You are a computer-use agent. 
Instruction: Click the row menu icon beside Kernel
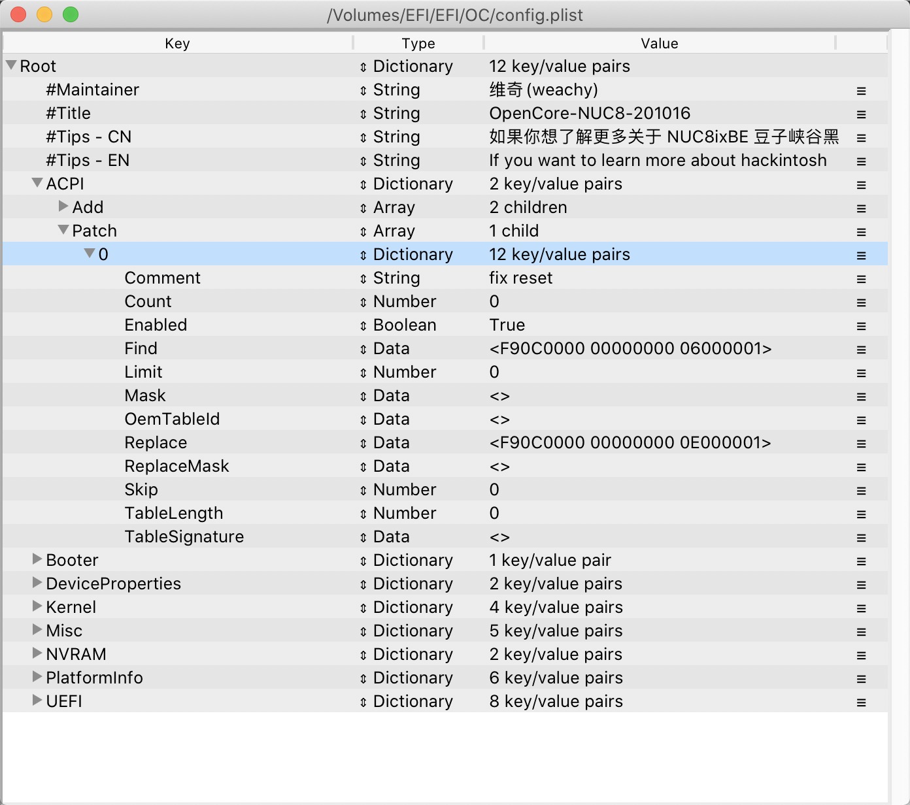pos(862,607)
